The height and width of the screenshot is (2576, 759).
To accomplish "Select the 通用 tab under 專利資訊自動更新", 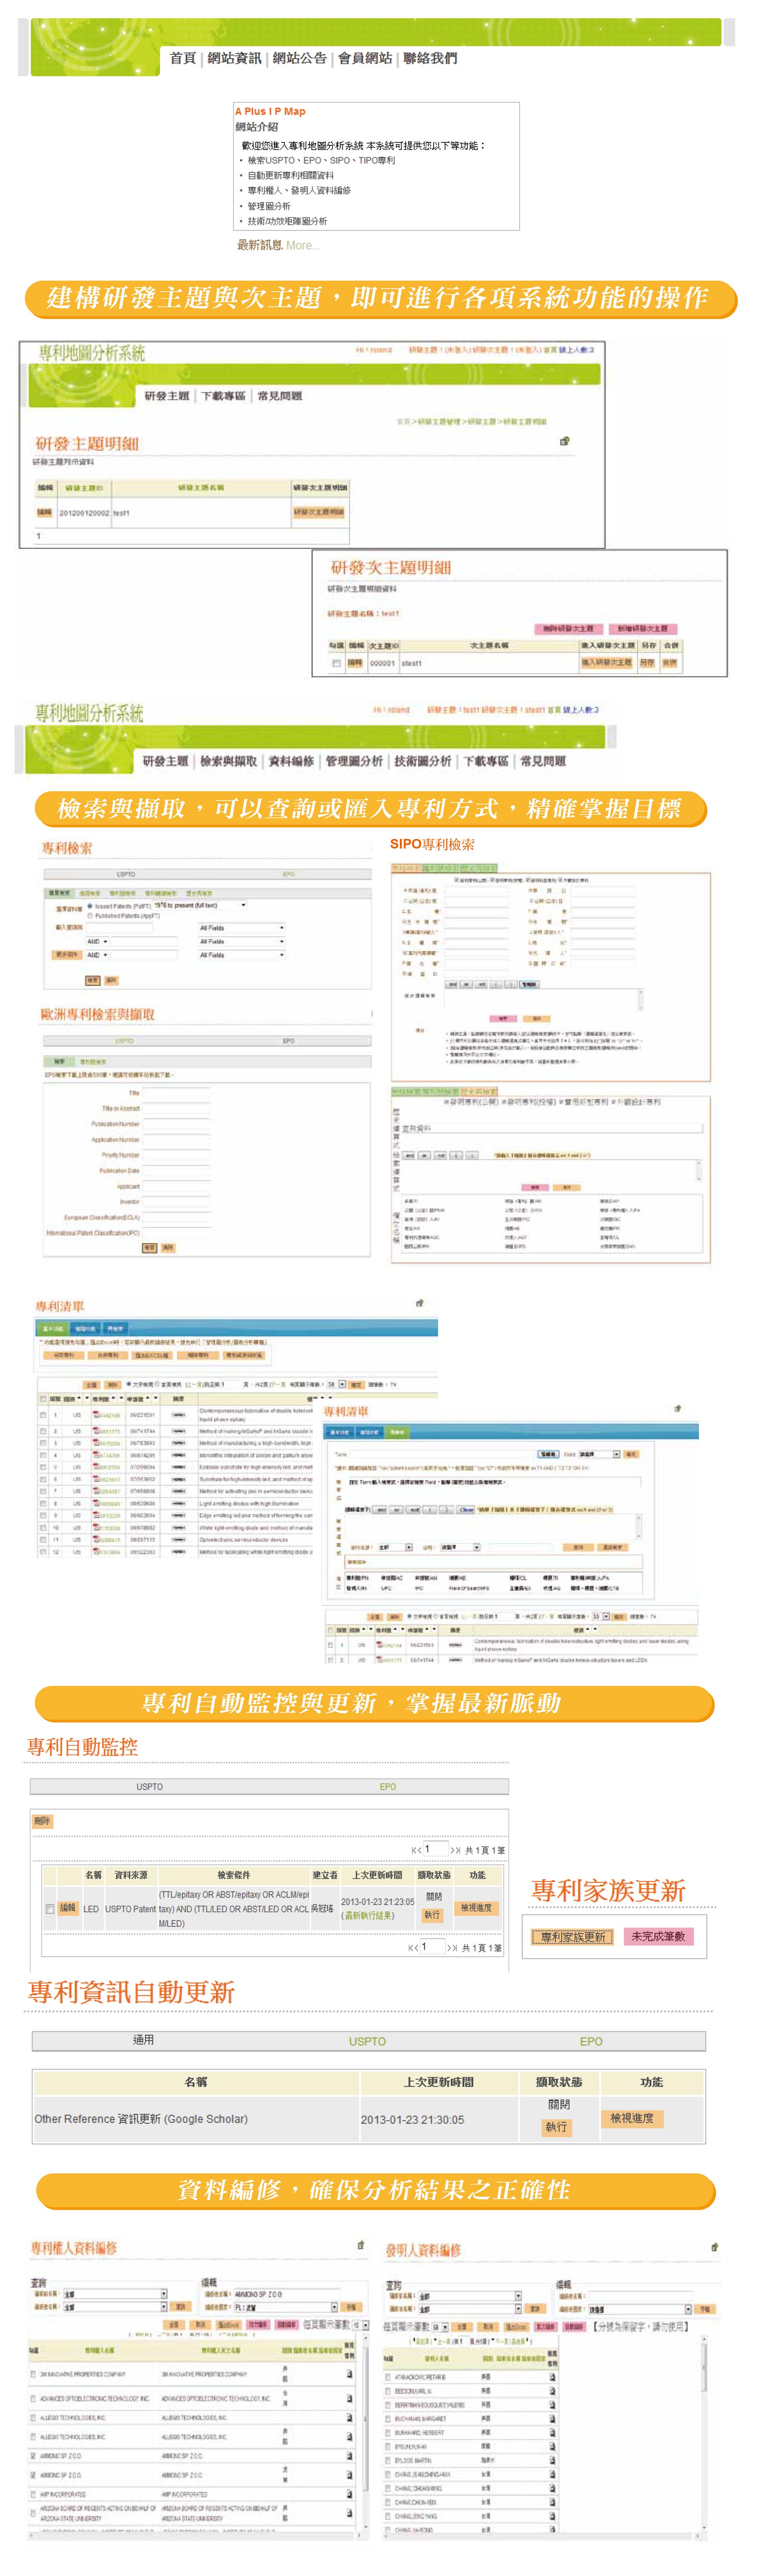I will click(x=144, y=2040).
